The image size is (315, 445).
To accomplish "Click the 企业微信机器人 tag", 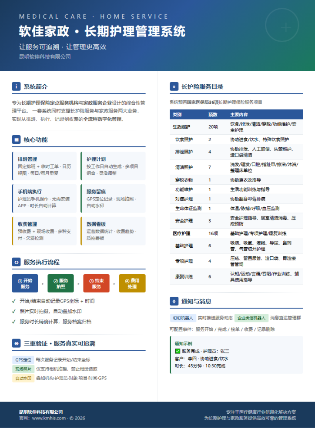I will [x=251, y=318].
